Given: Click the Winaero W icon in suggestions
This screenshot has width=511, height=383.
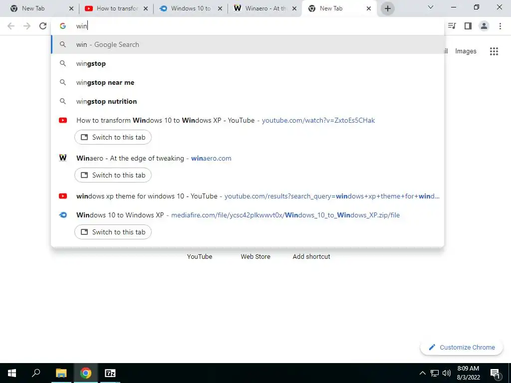Looking at the screenshot, I should 63,158.
